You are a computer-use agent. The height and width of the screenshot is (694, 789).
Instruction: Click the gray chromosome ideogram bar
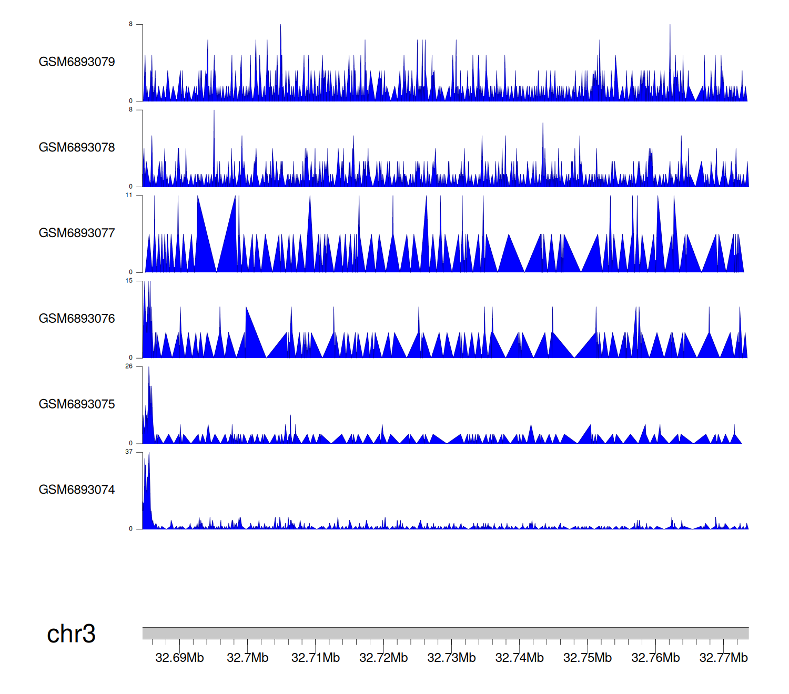coord(445,633)
